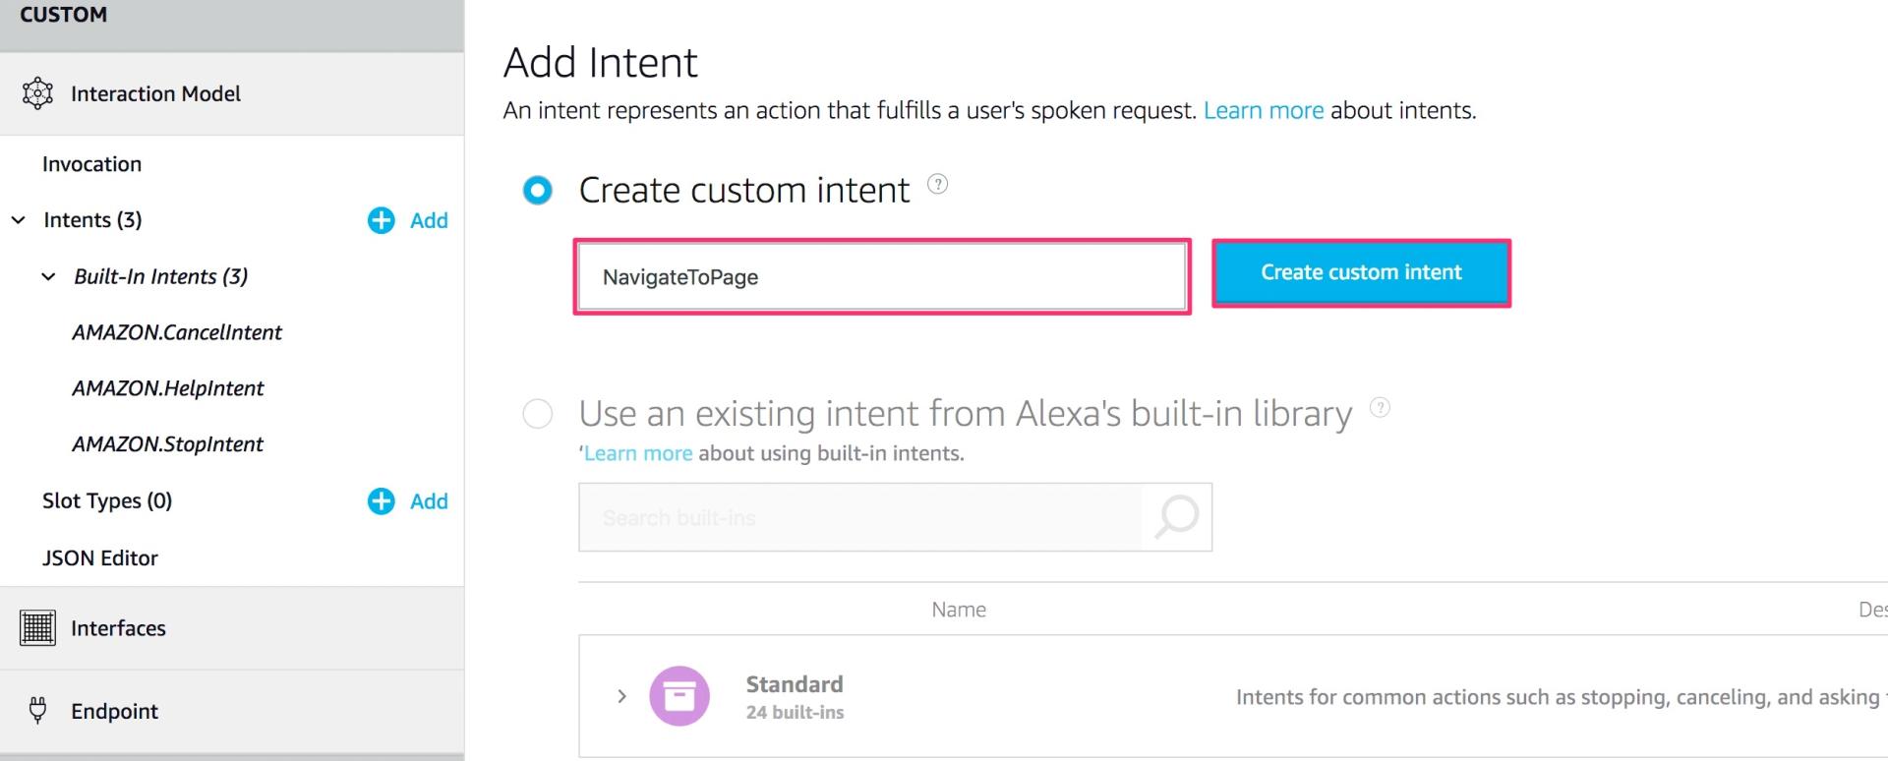This screenshot has height=761, width=1888.
Task: Click the Endpoint plug icon
Action: click(37, 710)
